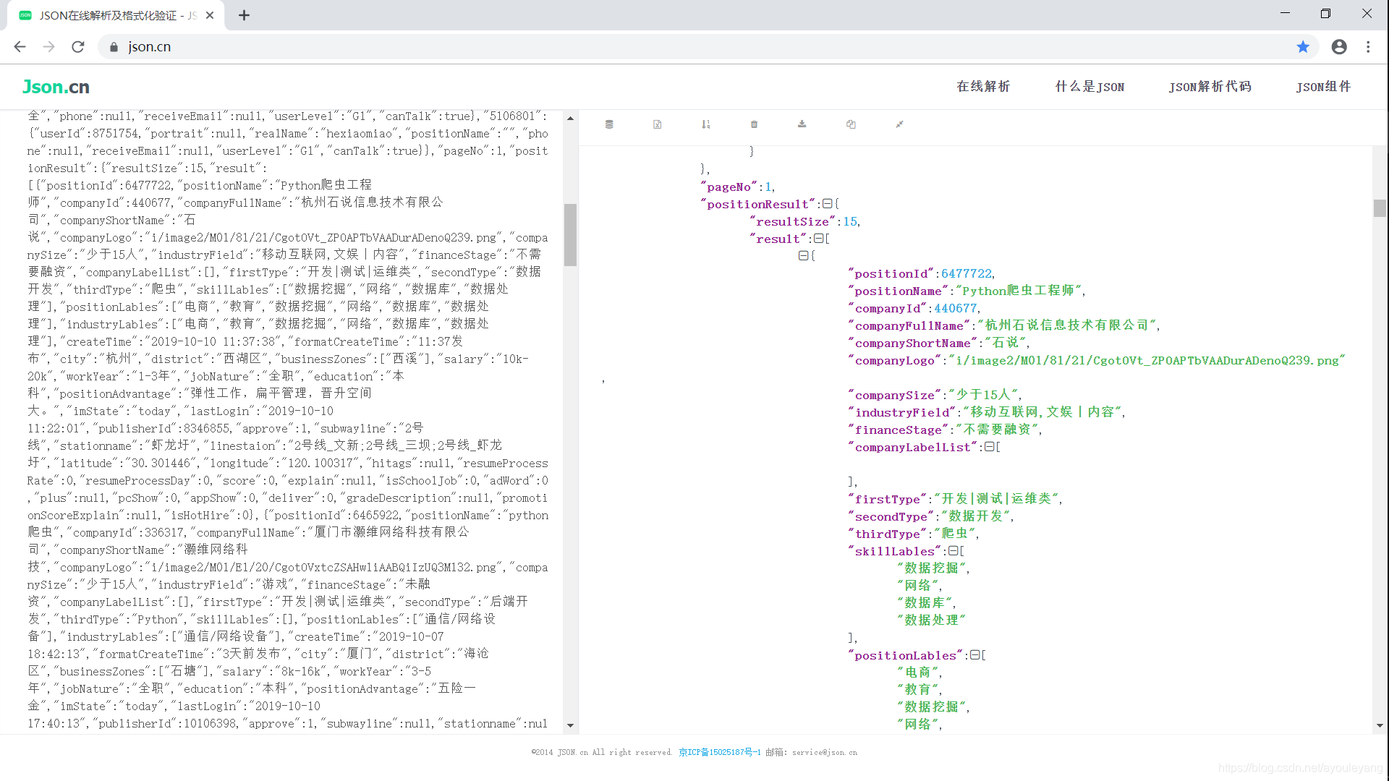Select the JSON在线解析及格式化验证 browser tab

[x=116, y=15]
